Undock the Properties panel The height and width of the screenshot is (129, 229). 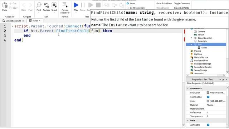(x=223, y=80)
